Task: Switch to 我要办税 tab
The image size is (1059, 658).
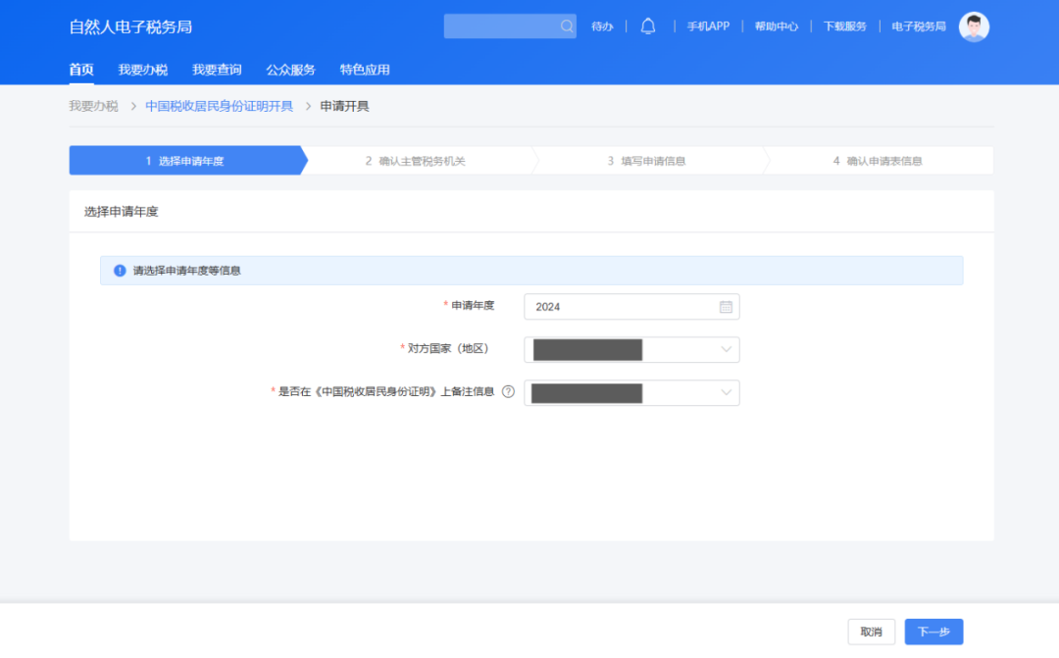Action: point(143,70)
